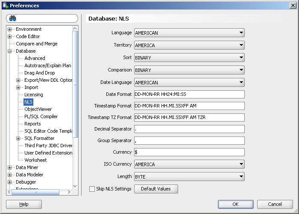Expand the Debugger tree node
Viewport: 299px width, 214px height.
tap(9, 182)
